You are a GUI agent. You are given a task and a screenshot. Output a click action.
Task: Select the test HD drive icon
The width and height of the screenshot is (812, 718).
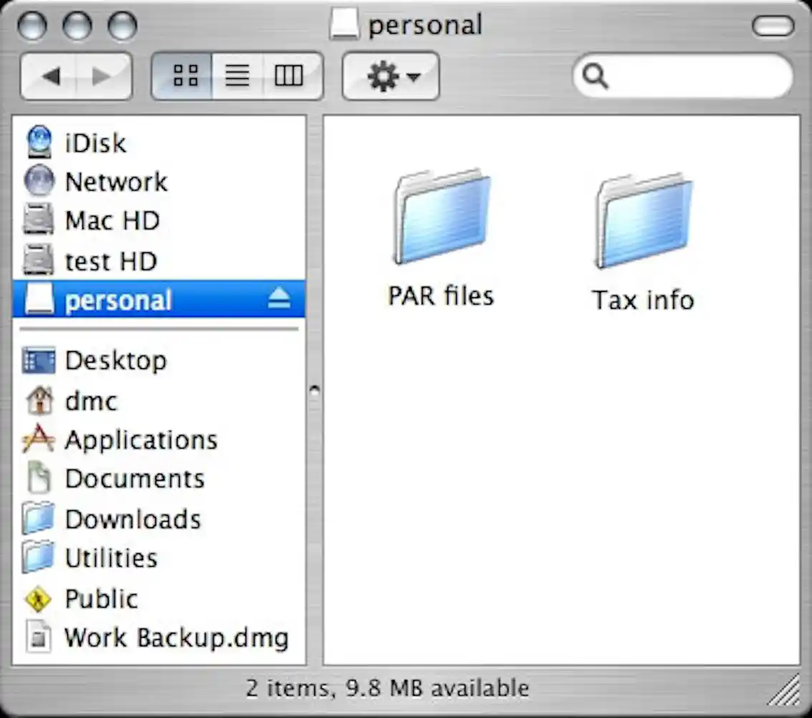(x=39, y=260)
